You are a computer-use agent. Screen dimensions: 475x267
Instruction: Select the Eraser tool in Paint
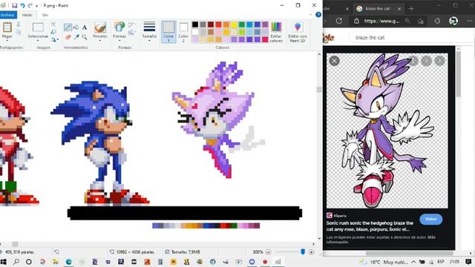click(x=68, y=37)
